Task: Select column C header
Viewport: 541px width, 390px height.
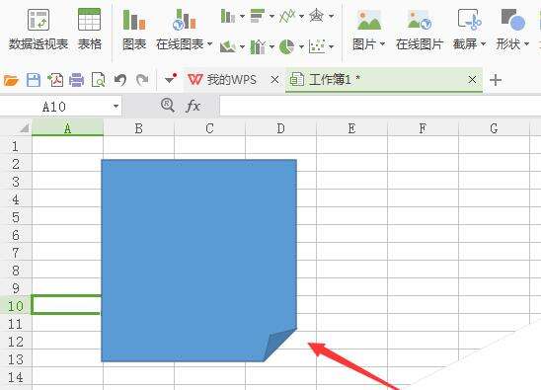Action: tap(209, 128)
